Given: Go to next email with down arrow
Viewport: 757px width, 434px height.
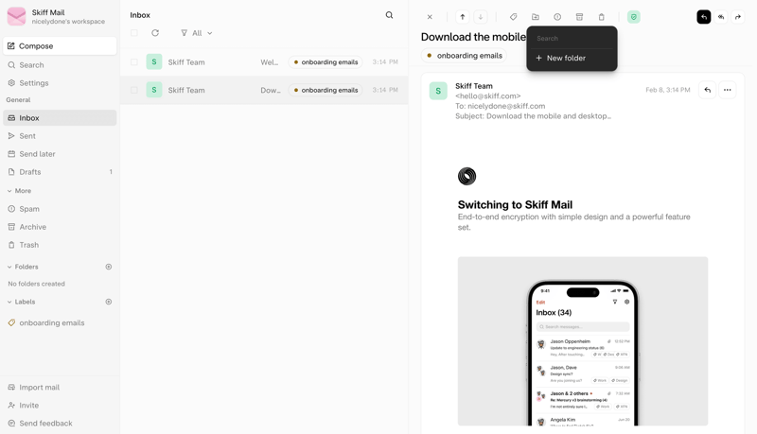Looking at the screenshot, I should tap(481, 17).
